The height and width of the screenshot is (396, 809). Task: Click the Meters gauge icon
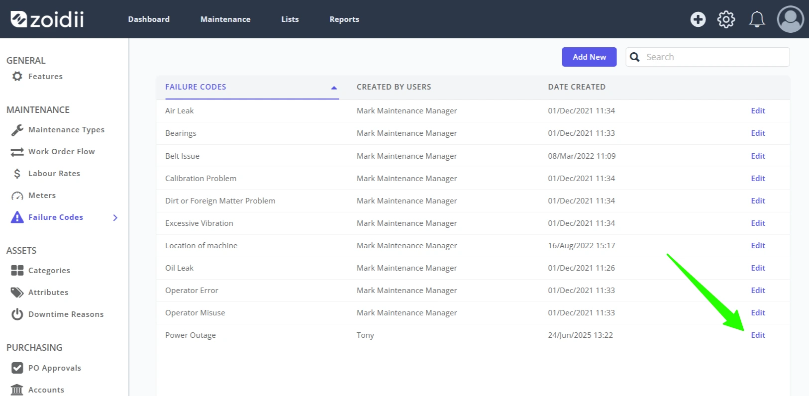pos(17,196)
